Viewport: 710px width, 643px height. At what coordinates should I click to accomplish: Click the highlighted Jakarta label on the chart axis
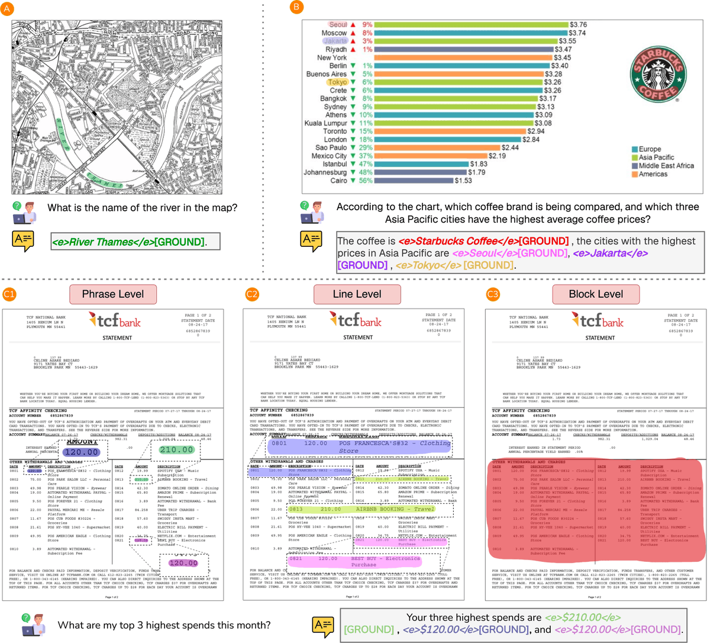[x=335, y=41]
